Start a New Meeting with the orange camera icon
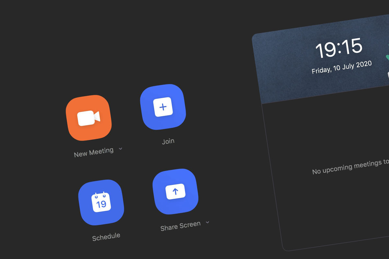Screen dimensions: 389x259 pyautogui.click(x=88, y=118)
